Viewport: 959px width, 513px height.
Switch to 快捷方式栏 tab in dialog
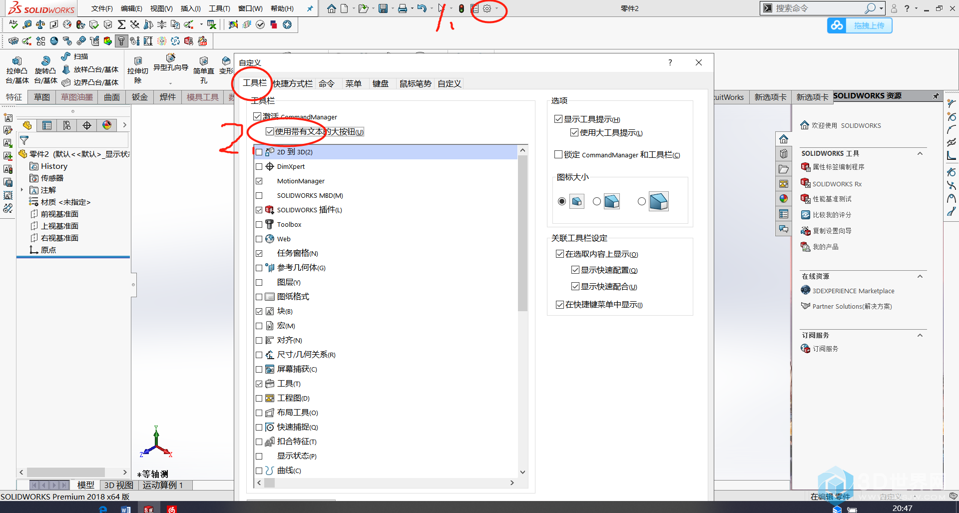coord(293,83)
